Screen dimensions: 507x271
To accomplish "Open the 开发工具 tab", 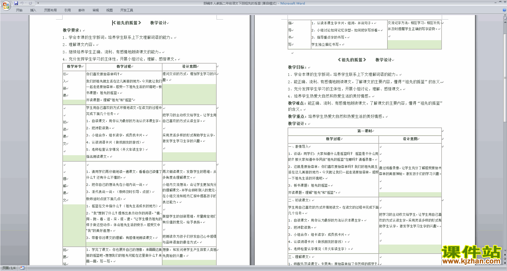I will (126, 10).
